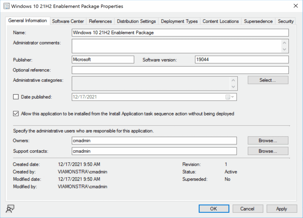Open the Deployment Types tab
The width and height of the screenshot is (303, 218).
(179, 21)
